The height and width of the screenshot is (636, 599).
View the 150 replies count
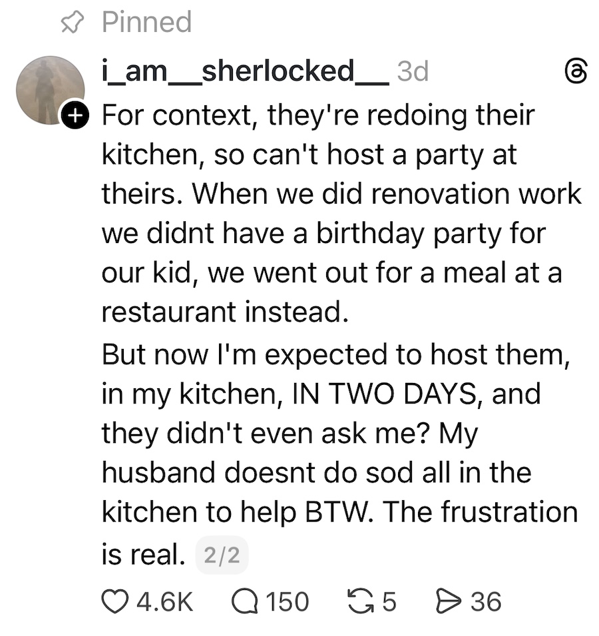coord(287,601)
